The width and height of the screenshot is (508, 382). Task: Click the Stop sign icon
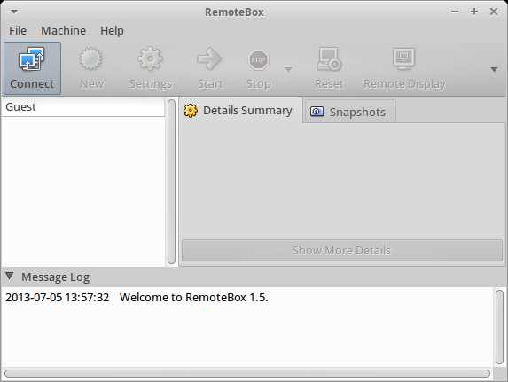[259, 59]
